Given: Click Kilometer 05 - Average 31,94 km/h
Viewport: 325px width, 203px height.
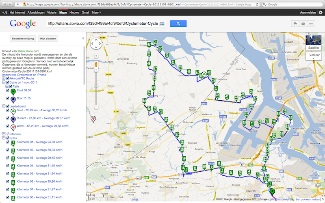Looking at the screenshot, I should point(39,174).
